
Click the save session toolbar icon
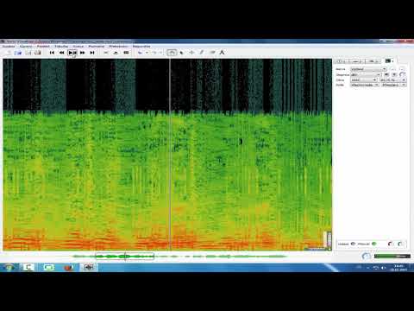[x=28, y=53]
